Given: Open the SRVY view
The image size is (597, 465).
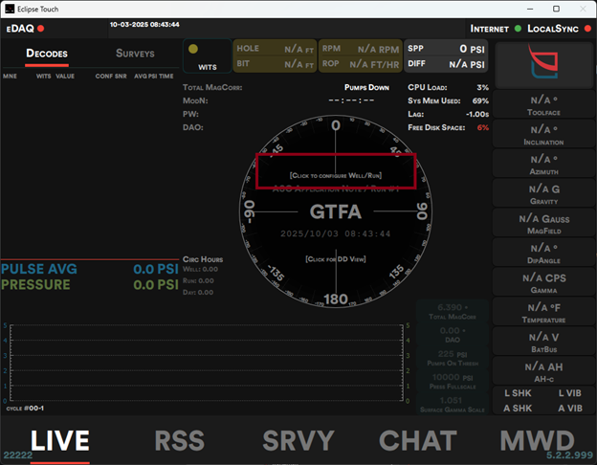Looking at the screenshot, I should coord(298,440).
